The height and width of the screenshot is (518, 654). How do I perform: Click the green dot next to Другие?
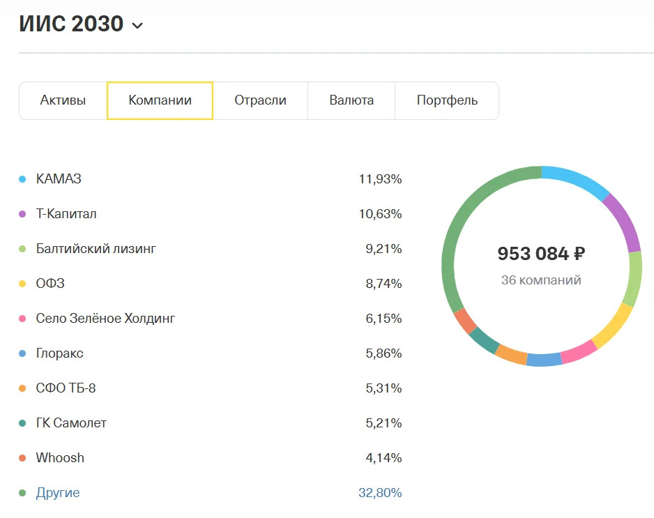coord(22,493)
